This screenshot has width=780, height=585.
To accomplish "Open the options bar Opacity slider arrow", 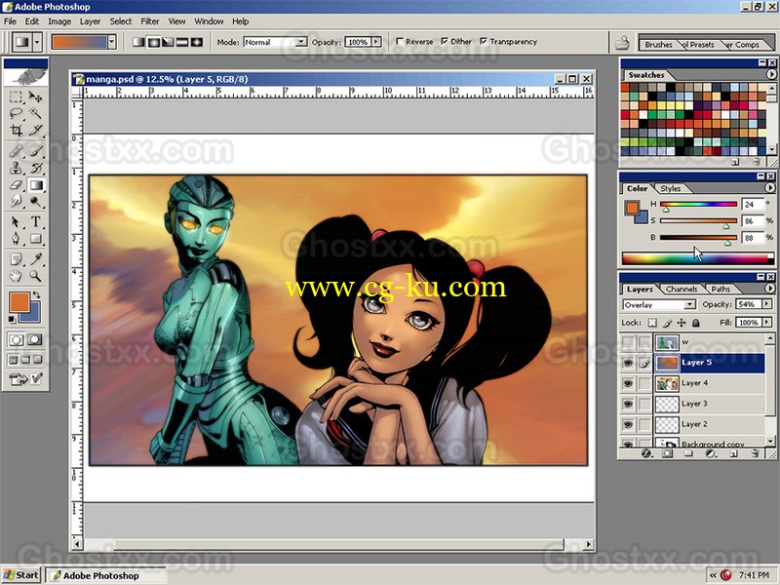I will (376, 42).
